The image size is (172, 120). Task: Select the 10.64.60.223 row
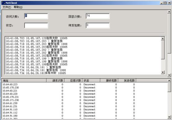pos(85,84)
